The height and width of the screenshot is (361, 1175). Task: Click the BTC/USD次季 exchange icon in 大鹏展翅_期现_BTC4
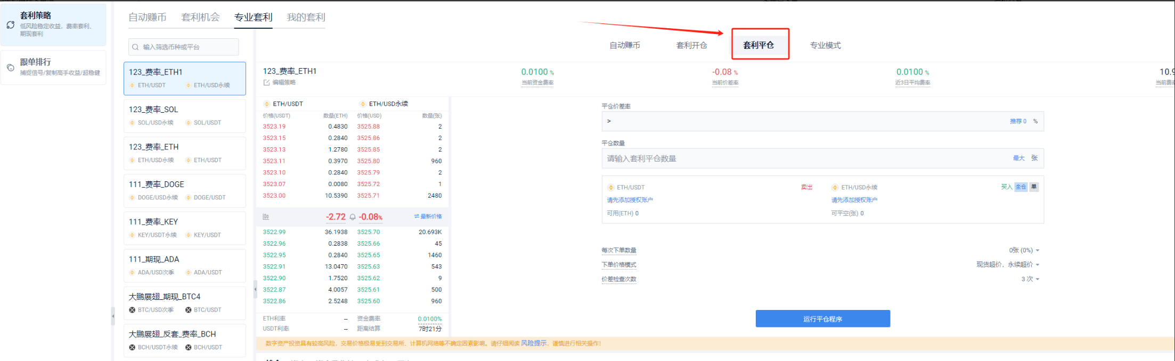pos(132,309)
